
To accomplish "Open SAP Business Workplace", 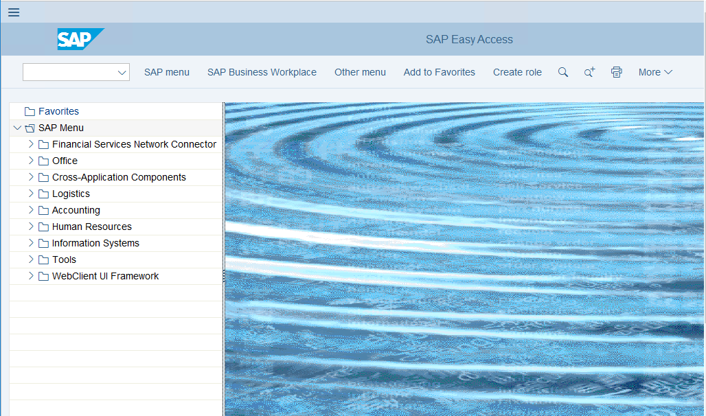I will click(262, 72).
